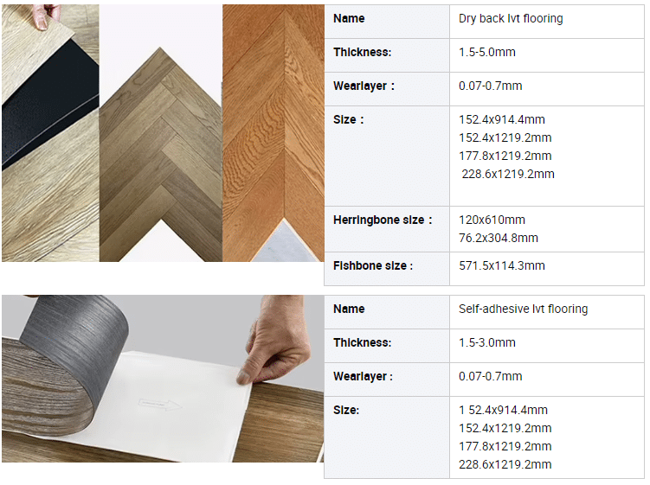Click the peeling vinyl plank with black backing image
The image size is (650, 485).
point(50,133)
